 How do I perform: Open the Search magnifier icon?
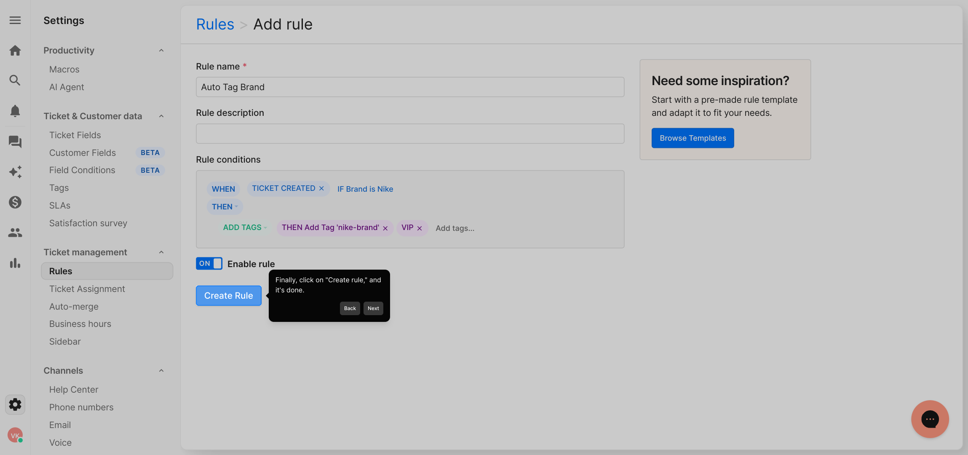pos(15,80)
